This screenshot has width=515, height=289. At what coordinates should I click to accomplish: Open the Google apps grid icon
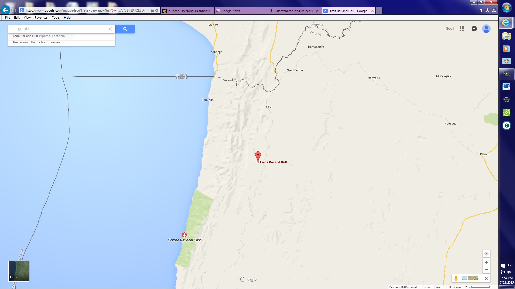point(462,29)
